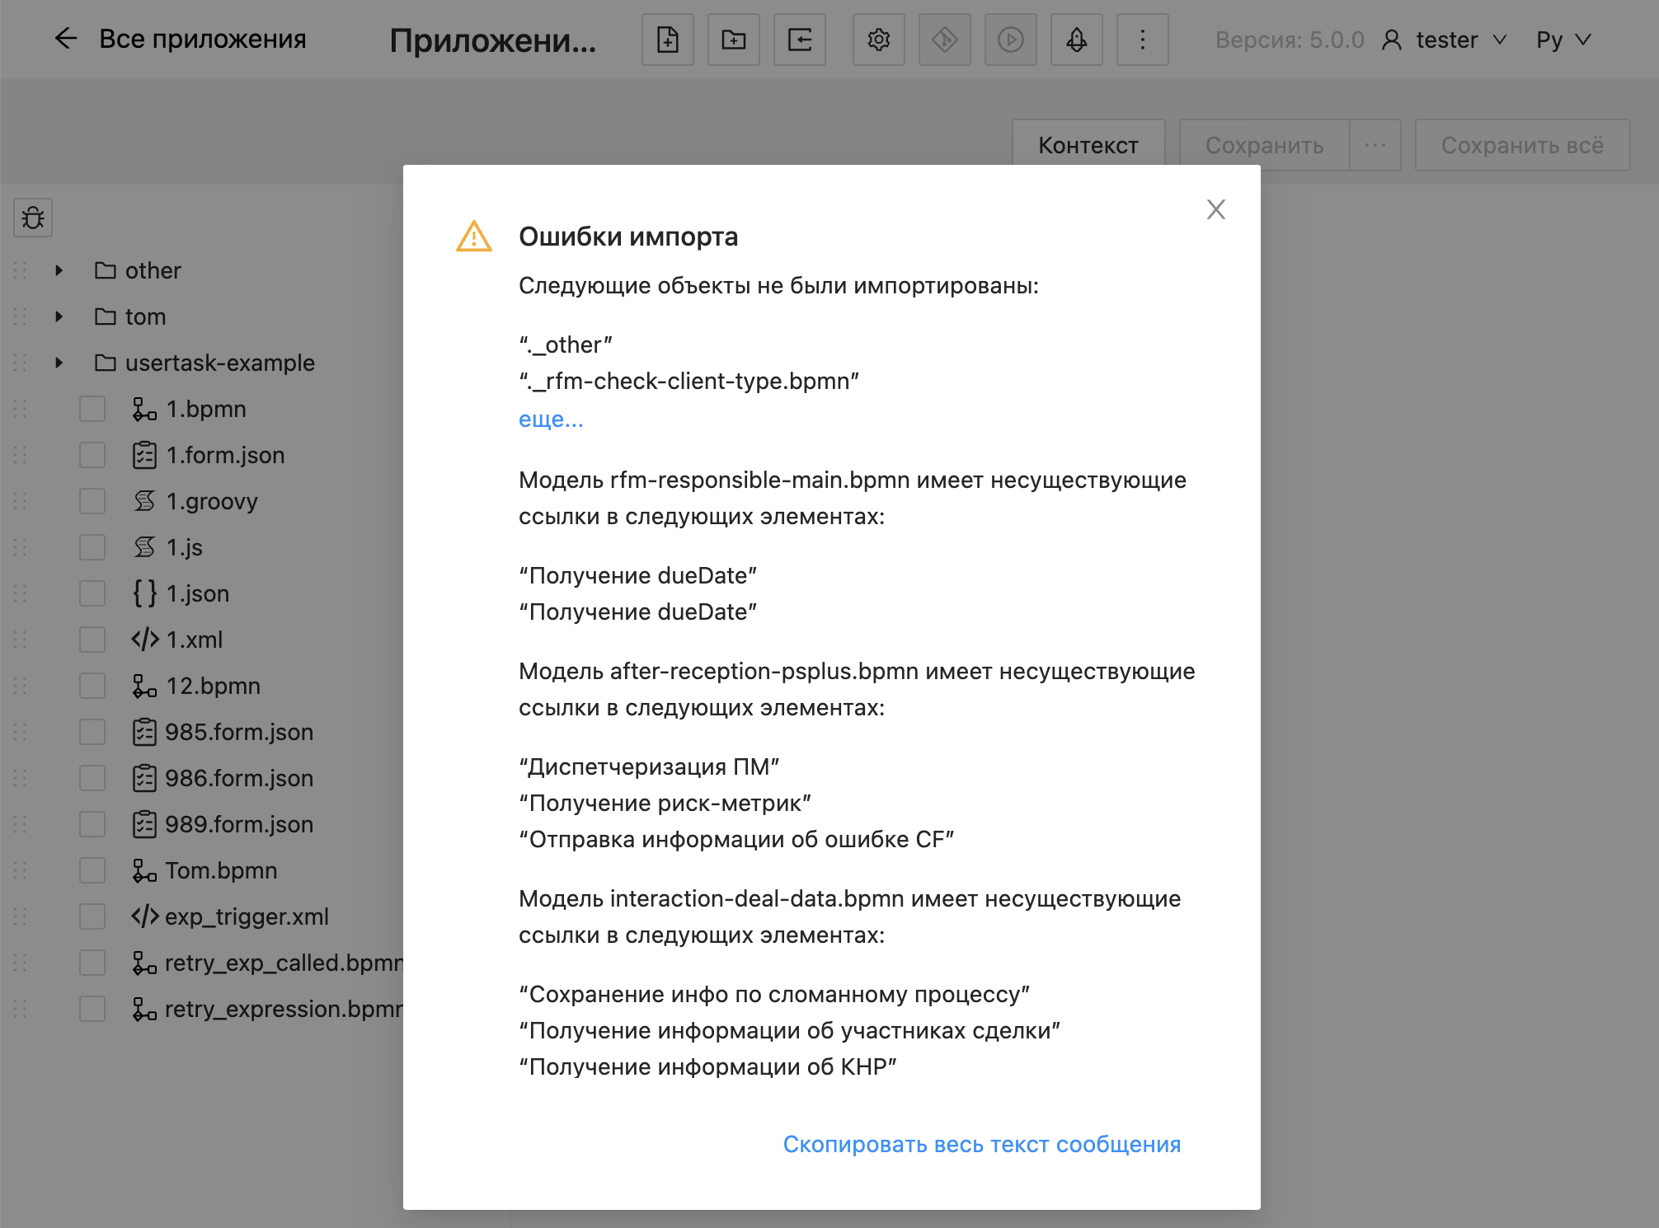Open the tester user dropdown
The width and height of the screenshot is (1659, 1228).
(x=1445, y=40)
